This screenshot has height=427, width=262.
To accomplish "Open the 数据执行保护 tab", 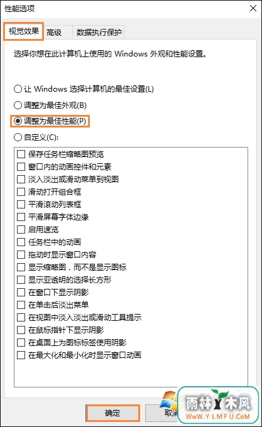I will pyautogui.click(x=99, y=33).
